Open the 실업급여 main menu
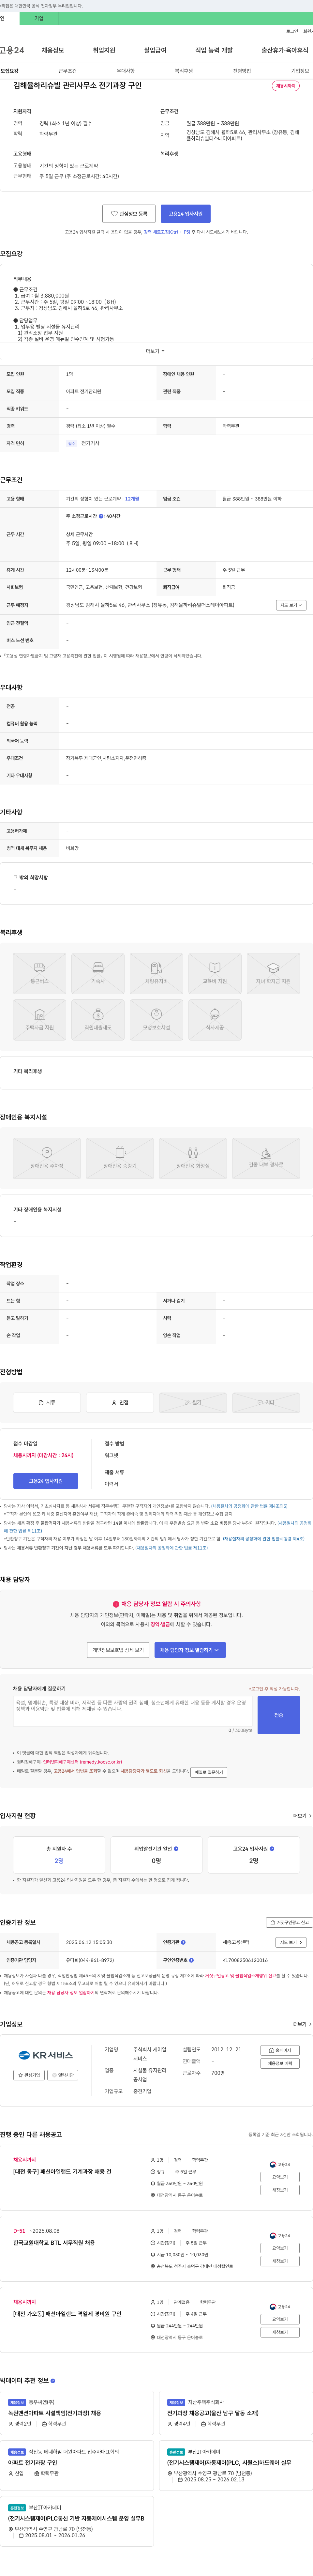The height and width of the screenshot is (2576, 313). (155, 50)
